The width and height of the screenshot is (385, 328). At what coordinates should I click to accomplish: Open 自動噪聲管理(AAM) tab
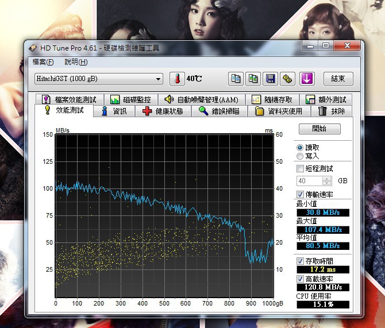click(201, 99)
